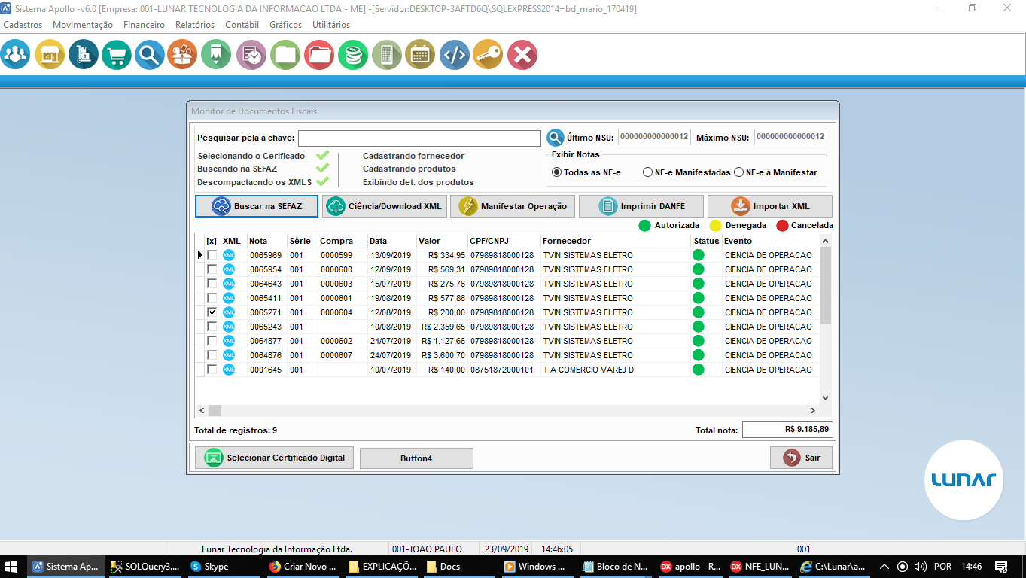Image resolution: width=1026 pixels, height=578 pixels.
Task: Tick checkbox for nota 0065954
Action: coord(212,269)
